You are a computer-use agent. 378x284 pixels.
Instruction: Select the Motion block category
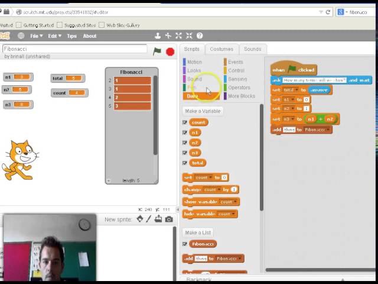click(x=193, y=62)
